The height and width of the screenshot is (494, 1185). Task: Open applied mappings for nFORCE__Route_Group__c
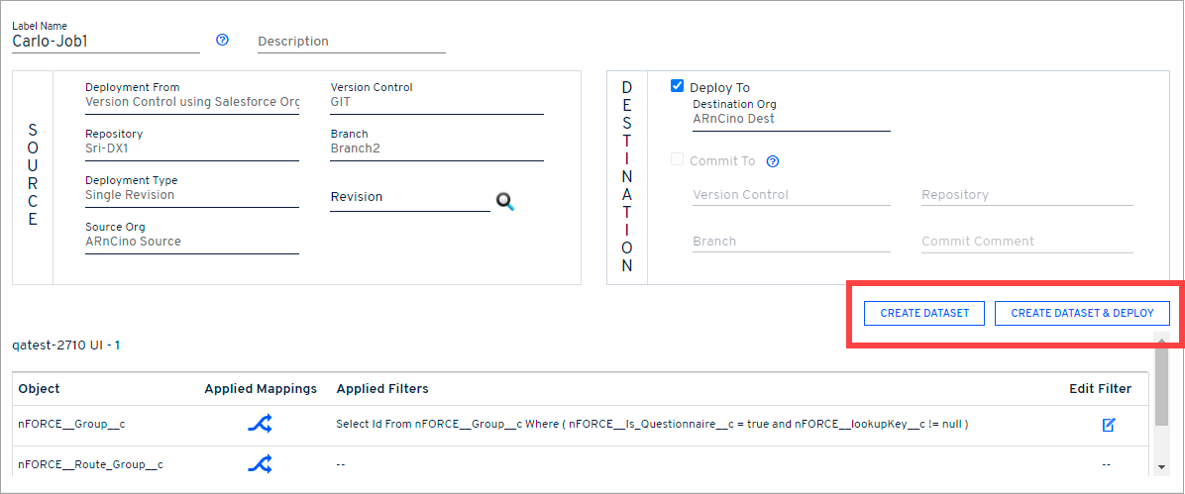pyautogui.click(x=260, y=463)
